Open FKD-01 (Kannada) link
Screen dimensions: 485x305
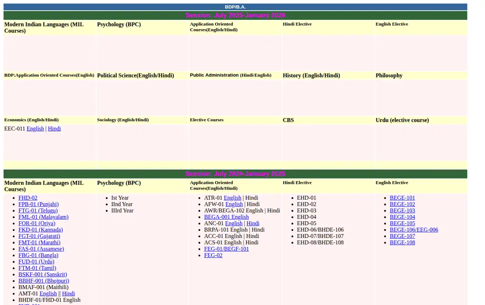[41, 230]
